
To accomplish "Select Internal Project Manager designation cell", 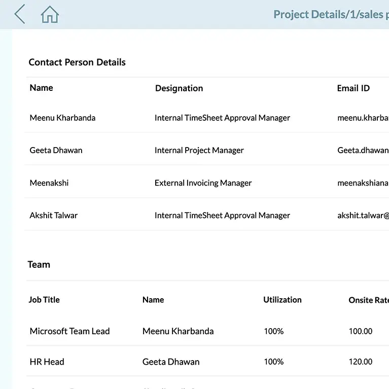I will (x=199, y=150).
